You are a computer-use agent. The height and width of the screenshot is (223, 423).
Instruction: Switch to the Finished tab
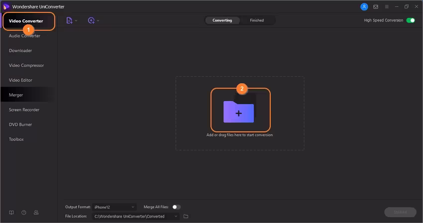tap(257, 20)
